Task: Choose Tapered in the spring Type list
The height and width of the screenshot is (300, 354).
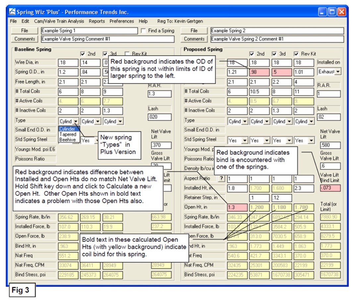Action: (x=68, y=134)
